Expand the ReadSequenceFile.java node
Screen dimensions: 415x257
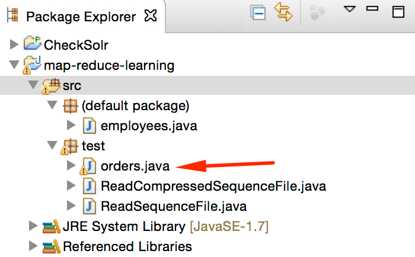72,206
